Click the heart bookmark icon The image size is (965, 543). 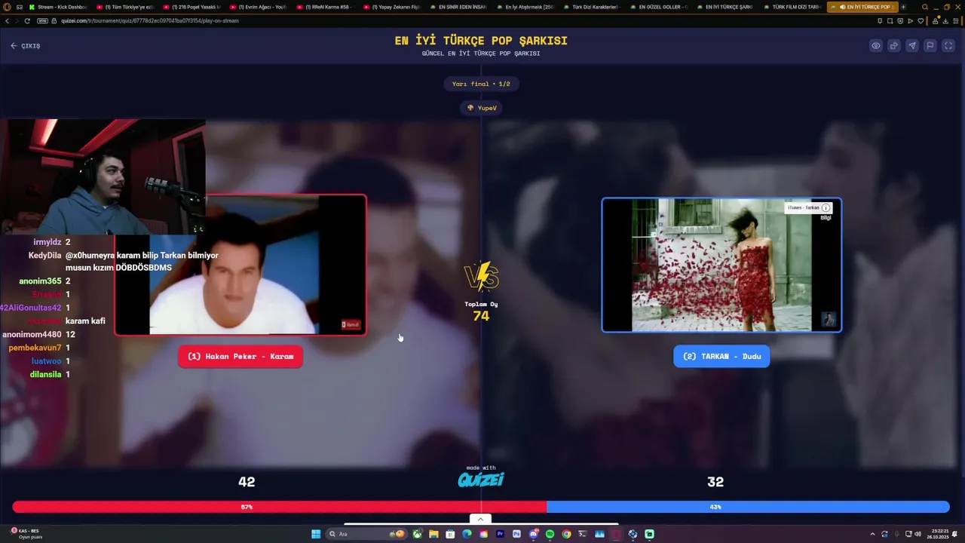[921, 21]
